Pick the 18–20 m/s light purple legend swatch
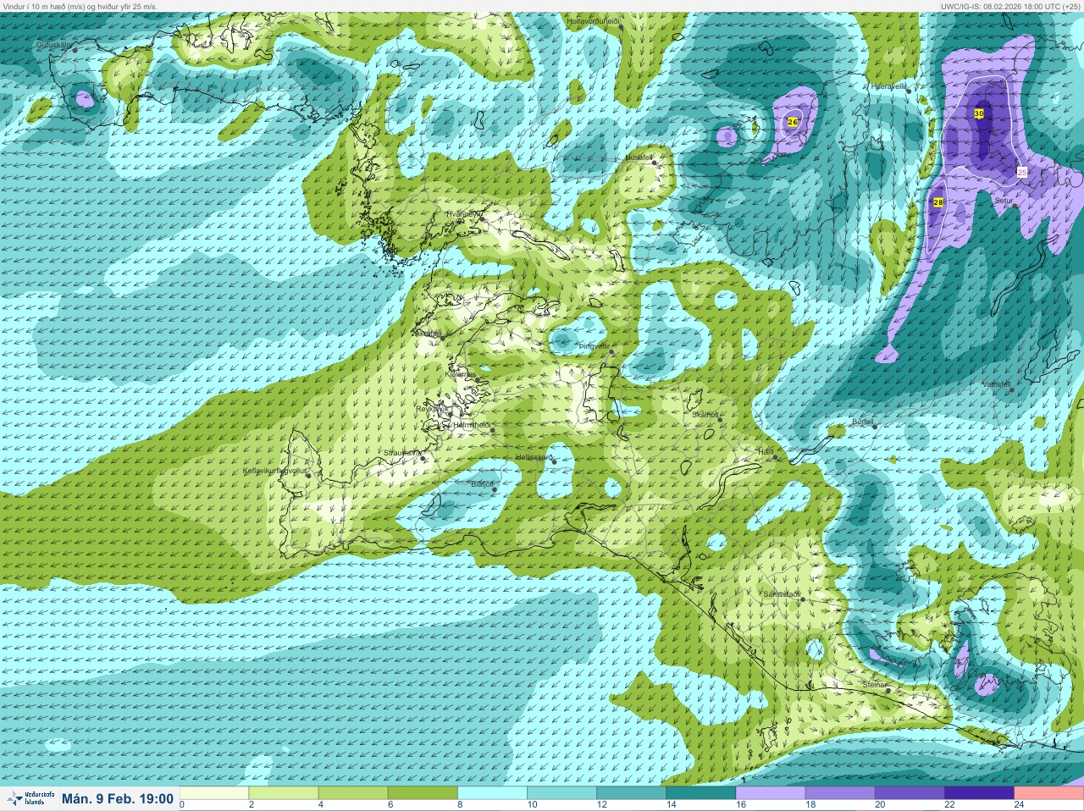This screenshot has width=1084, height=811. click(x=839, y=793)
